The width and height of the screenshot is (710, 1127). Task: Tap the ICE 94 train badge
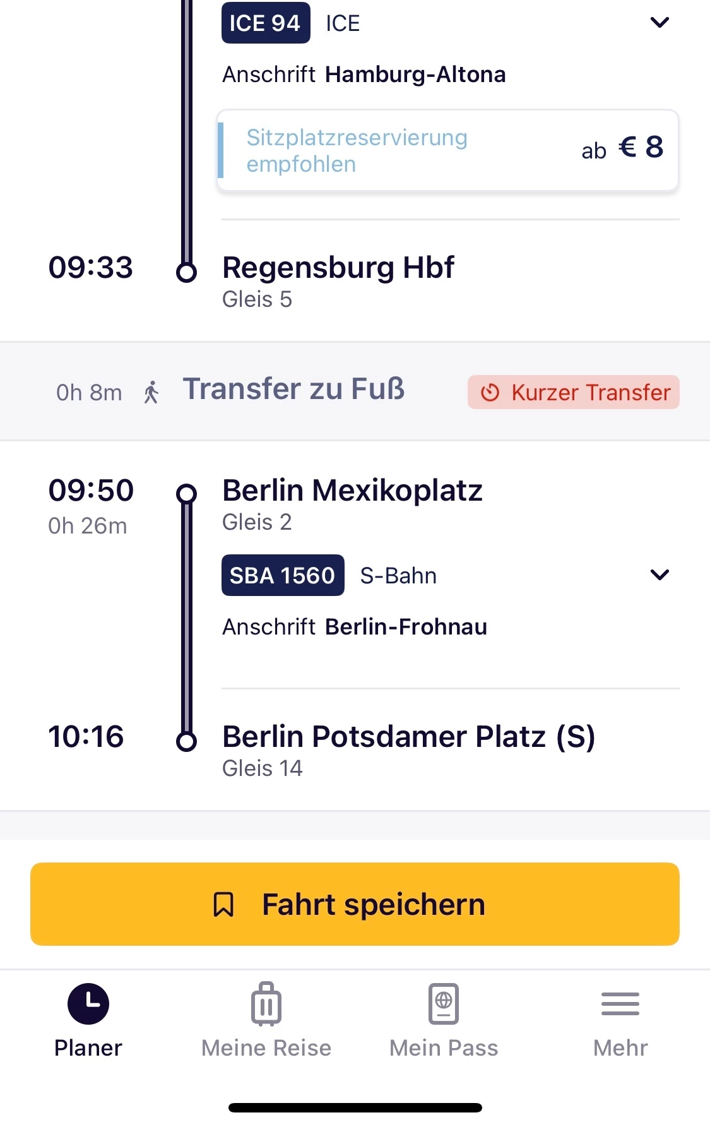point(266,23)
